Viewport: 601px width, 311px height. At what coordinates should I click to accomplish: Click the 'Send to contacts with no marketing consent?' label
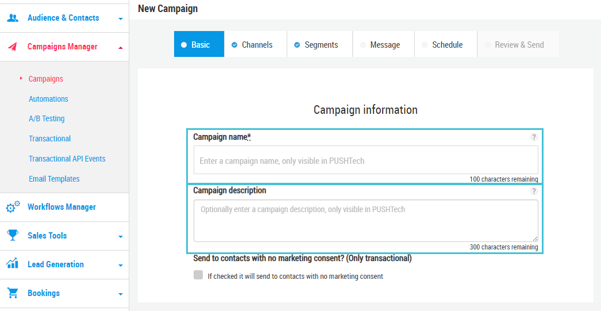coord(302,258)
